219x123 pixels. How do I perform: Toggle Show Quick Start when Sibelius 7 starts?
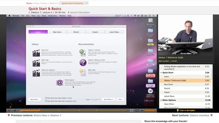pos(46,98)
